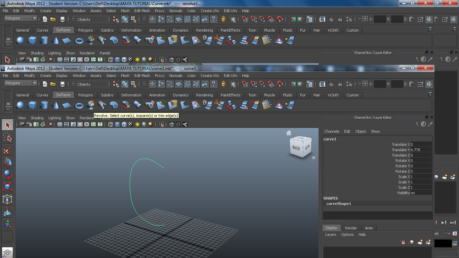This screenshot has width=459, height=258.
Task: Activate the Move tool in toolbox
Action: [x=7, y=162]
